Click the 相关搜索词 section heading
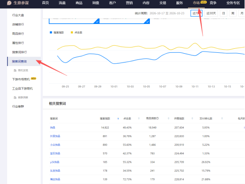 tap(57, 103)
